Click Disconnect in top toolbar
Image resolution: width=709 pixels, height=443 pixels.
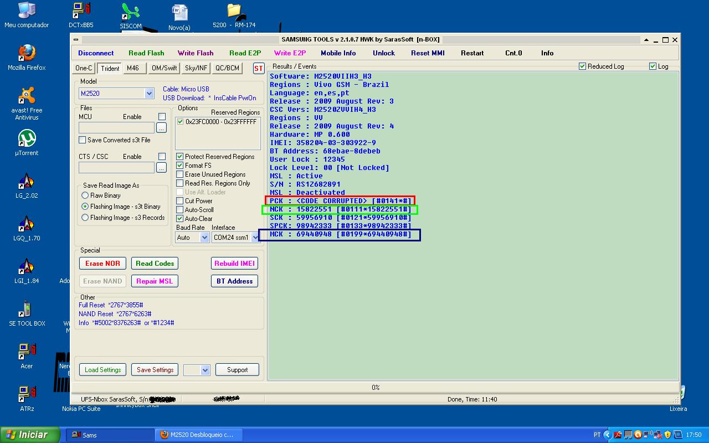point(96,53)
